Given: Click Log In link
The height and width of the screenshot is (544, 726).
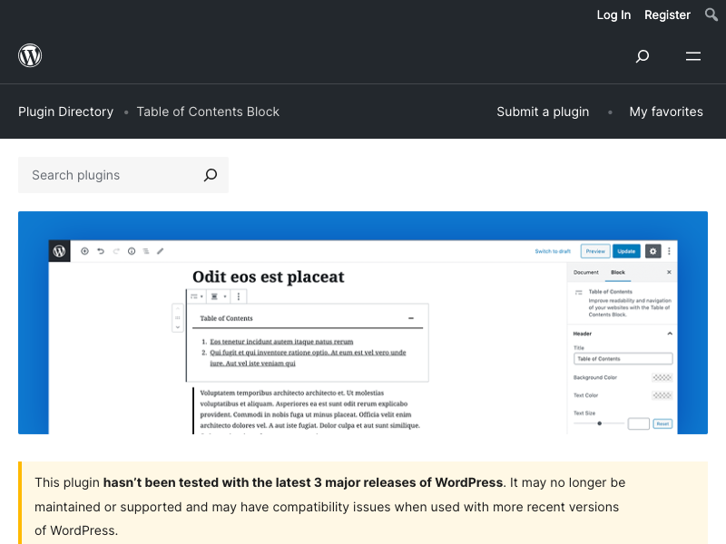Looking at the screenshot, I should coord(613,15).
